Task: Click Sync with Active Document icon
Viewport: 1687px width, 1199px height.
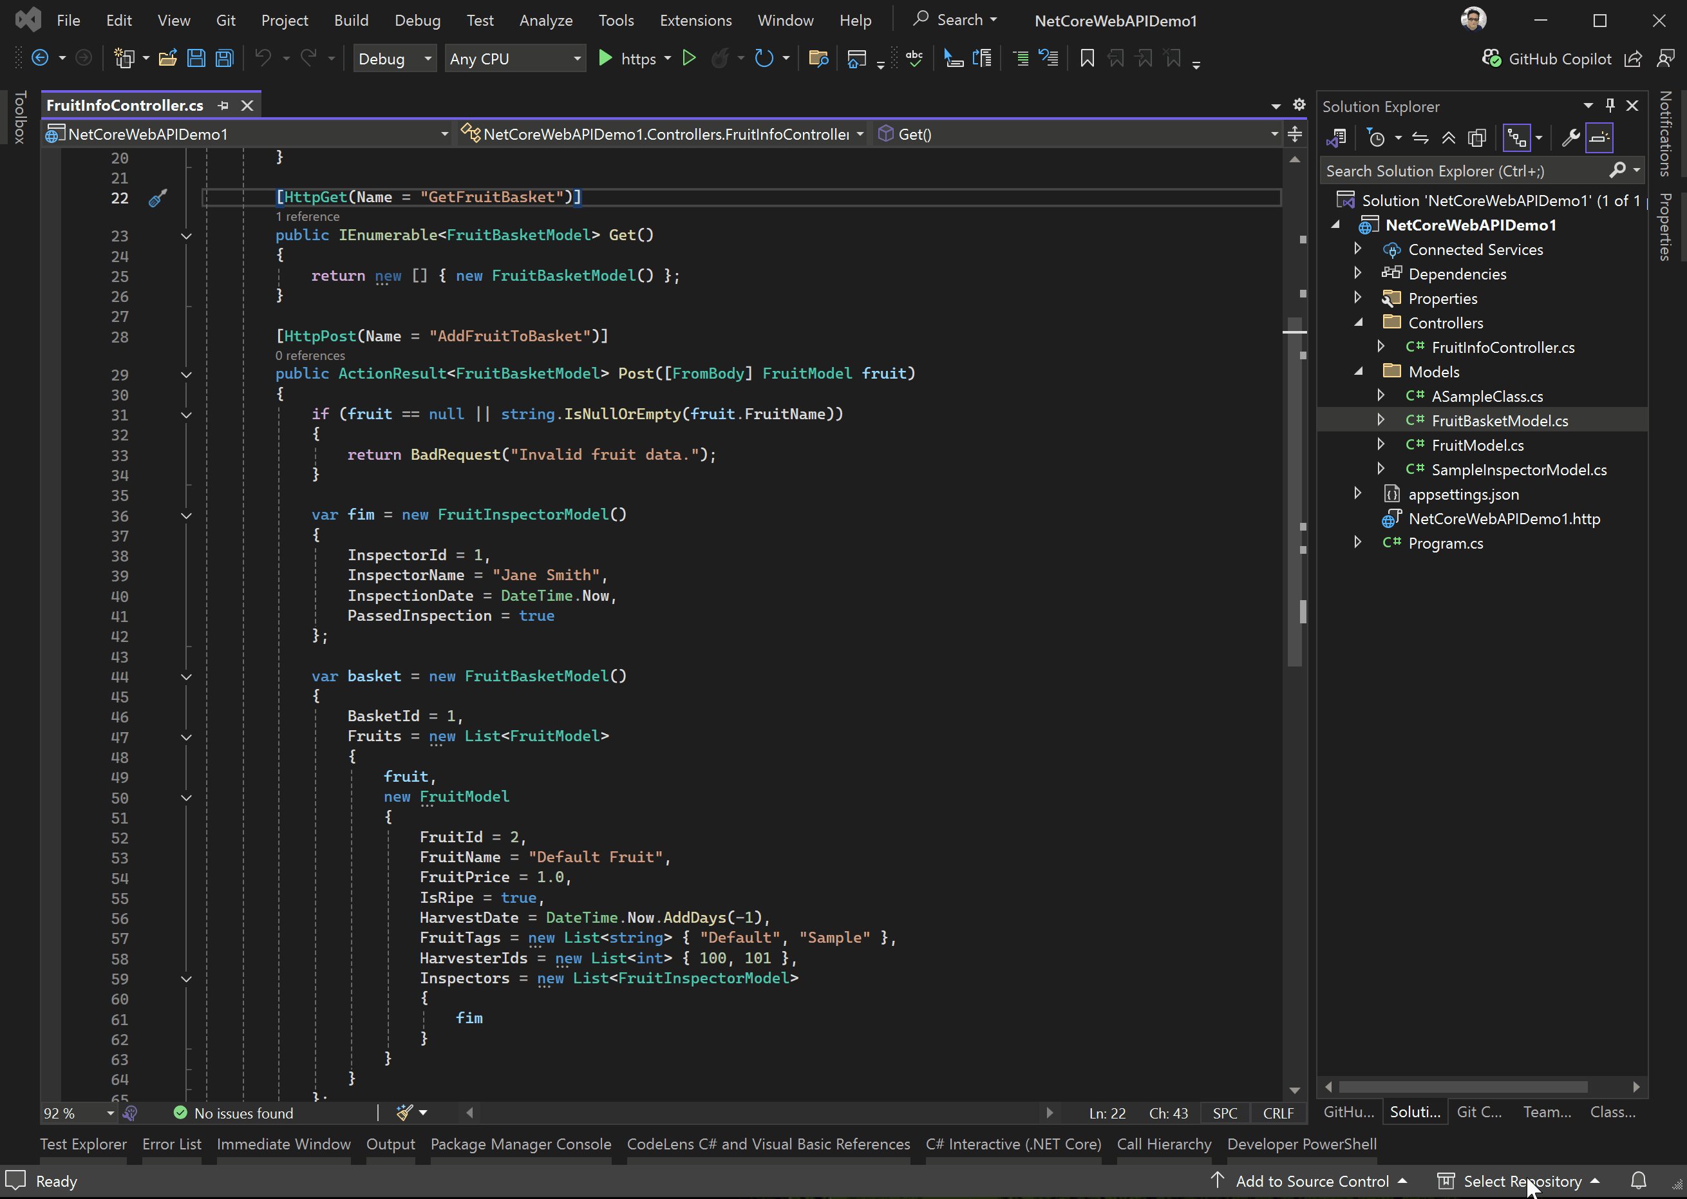Action: (x=1420, y=138)
